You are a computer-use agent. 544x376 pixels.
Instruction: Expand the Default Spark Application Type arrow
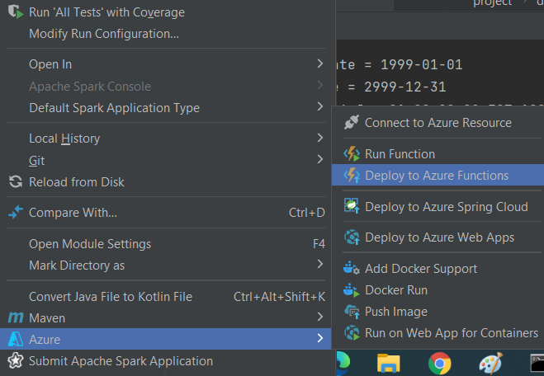[319, 106]
